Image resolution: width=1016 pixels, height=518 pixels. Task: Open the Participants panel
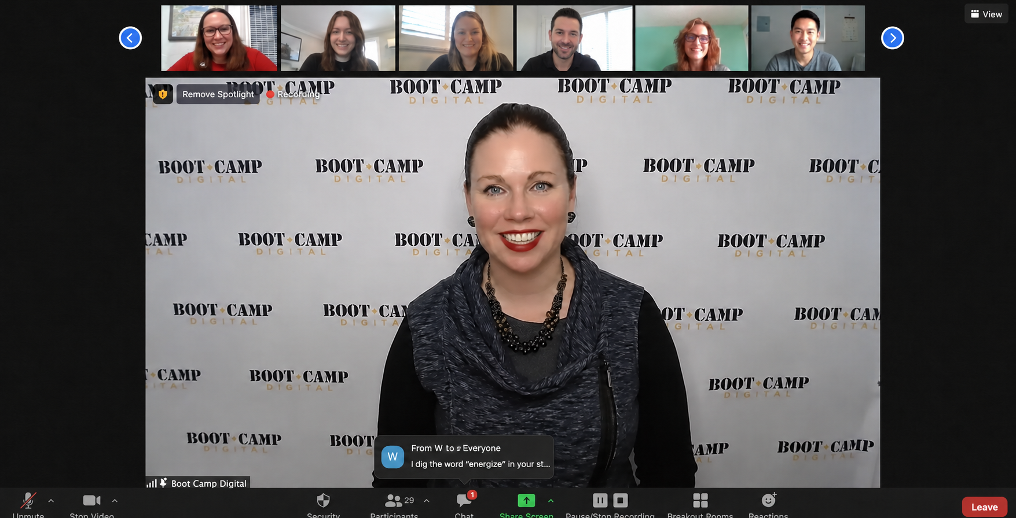click(x=394, y=504)
